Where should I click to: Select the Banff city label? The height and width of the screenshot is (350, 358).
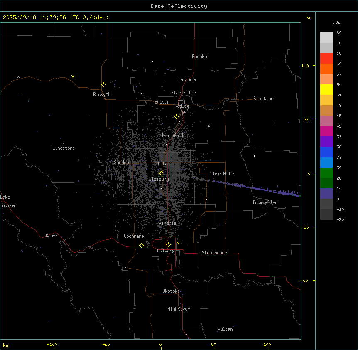tap(51, 236)
